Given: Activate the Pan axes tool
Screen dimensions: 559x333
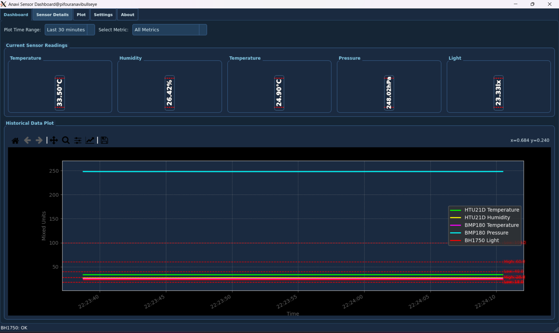Looking at the screenshot, I should (54, 140).
